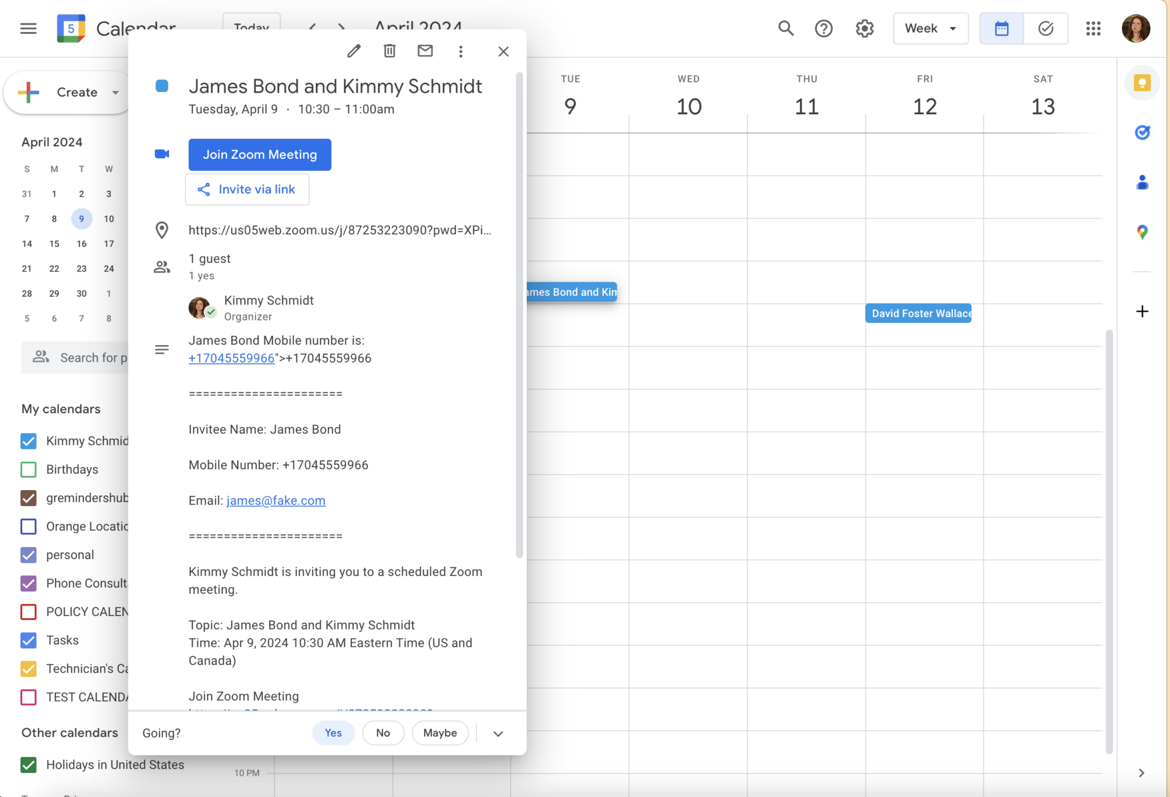Open Google Keep in the side panel

coord(1142,83)
